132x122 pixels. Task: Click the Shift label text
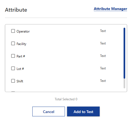[x=20, y=81]
